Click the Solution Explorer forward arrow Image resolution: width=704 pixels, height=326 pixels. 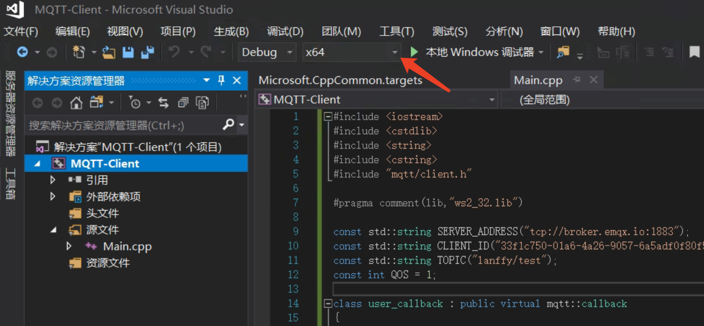pyautogui.click(x=57, y=102)
